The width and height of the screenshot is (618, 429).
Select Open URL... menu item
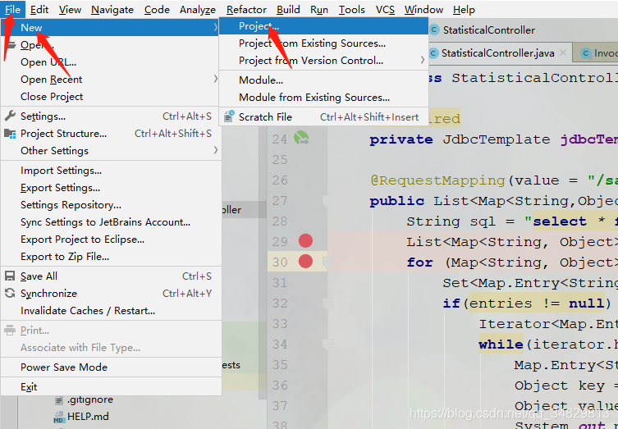point(110,62)
